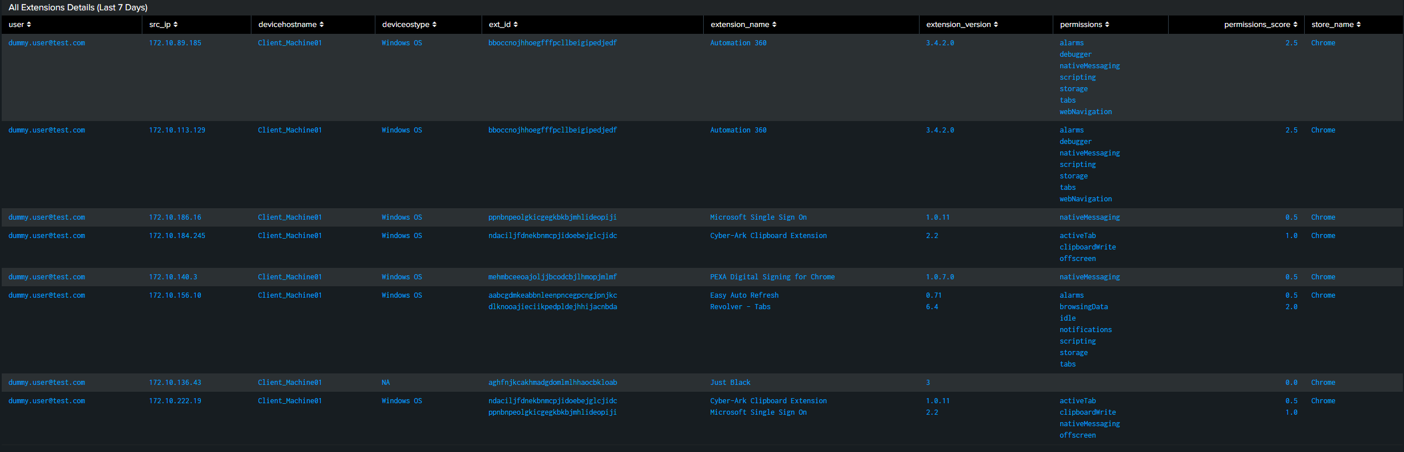Sort by extension_version column header
Image resolution: width=1404 pixels, height=452 pixels.
tap(962, 25)
